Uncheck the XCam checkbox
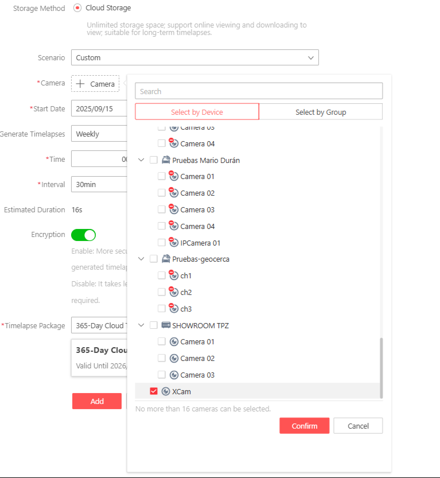This screenshot has width=440, height=478. click(x=154, y=391)
